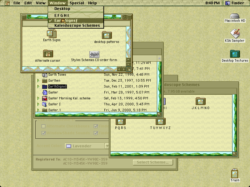Click the Kaleidoscope Schemes window resize box

(x=235, y=154)
